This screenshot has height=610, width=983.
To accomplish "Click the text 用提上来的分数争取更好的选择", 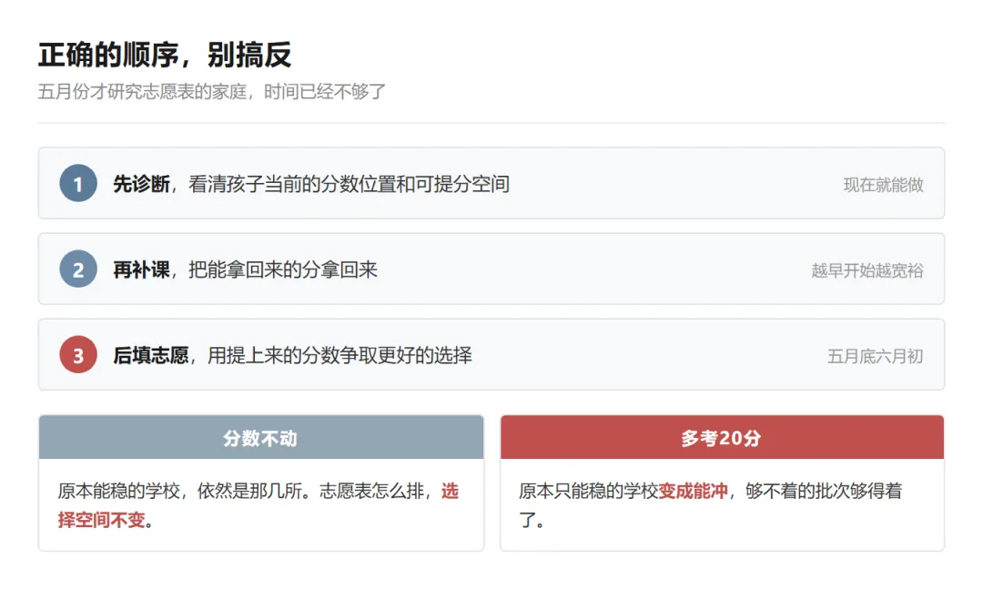I will point(339,356).
